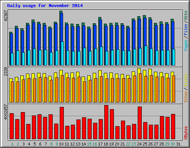Image resolution: width=190 pixels, height=148 pixels.
Task: Click the Files legend label
Action: coord(186,29)
